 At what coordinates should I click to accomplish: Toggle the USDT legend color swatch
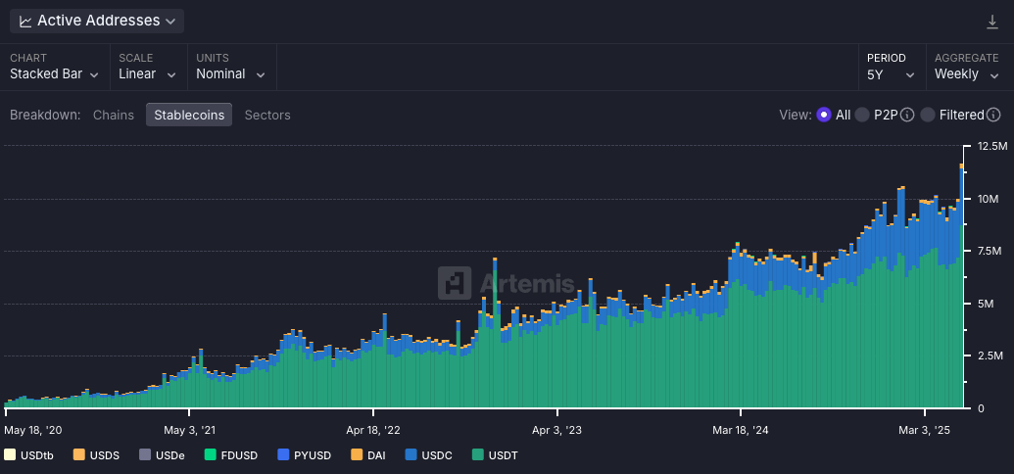click(x=478, y=454)
